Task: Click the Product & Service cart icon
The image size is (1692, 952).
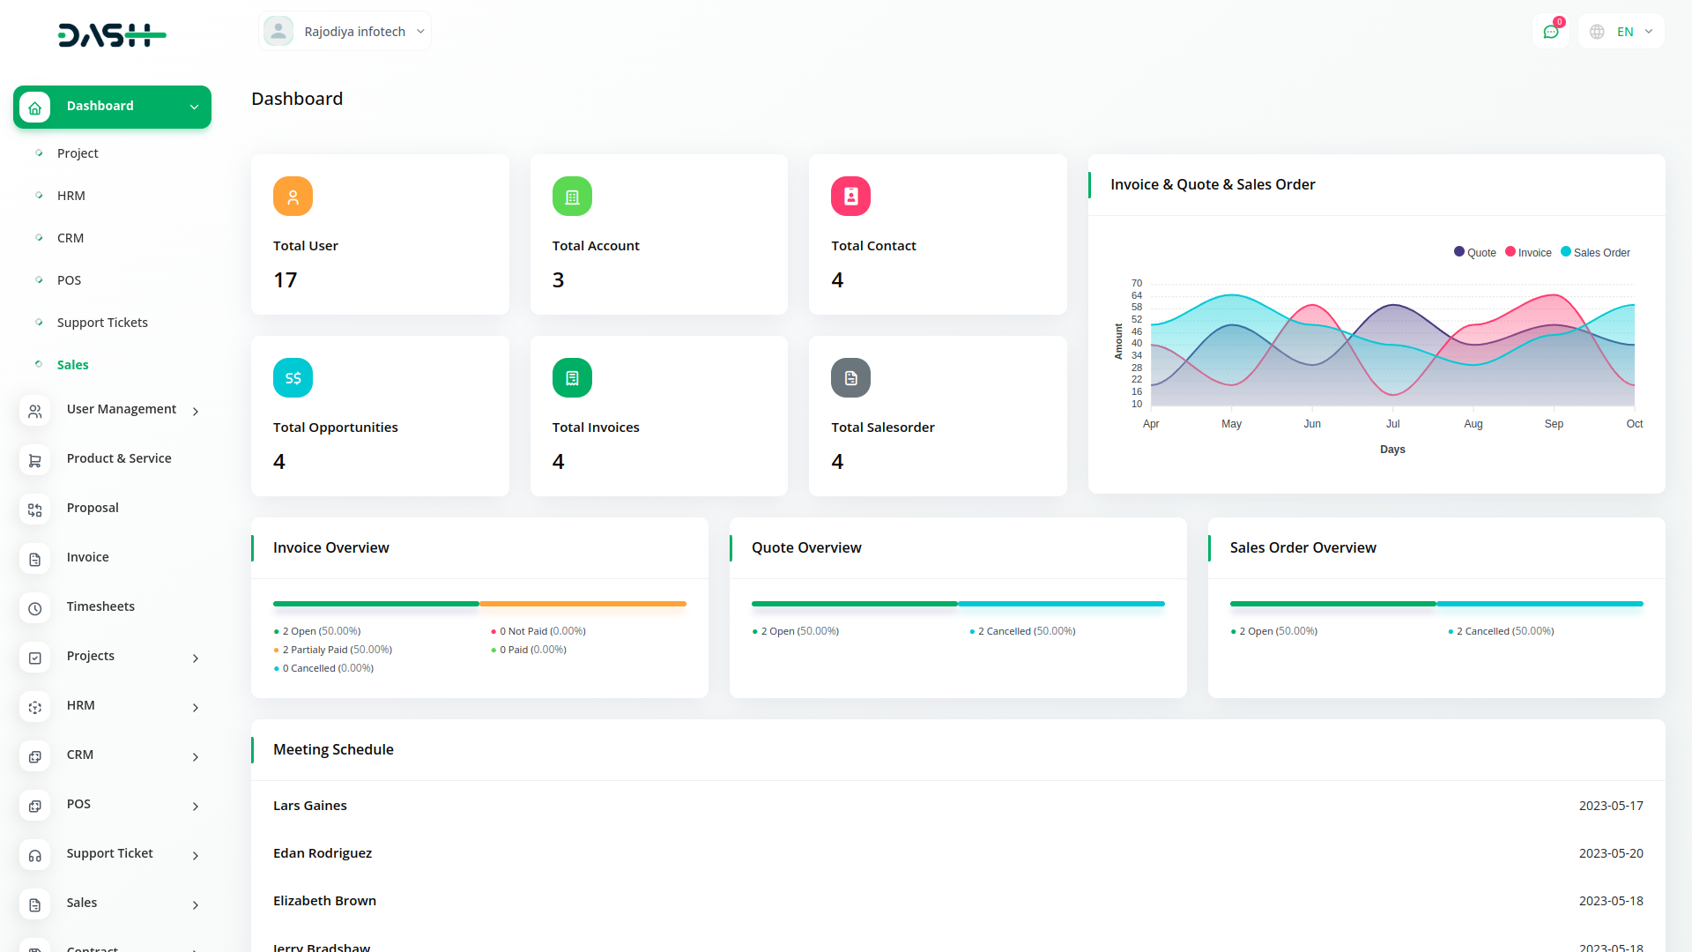Action: pyautogui.click(x=35, y=460)
